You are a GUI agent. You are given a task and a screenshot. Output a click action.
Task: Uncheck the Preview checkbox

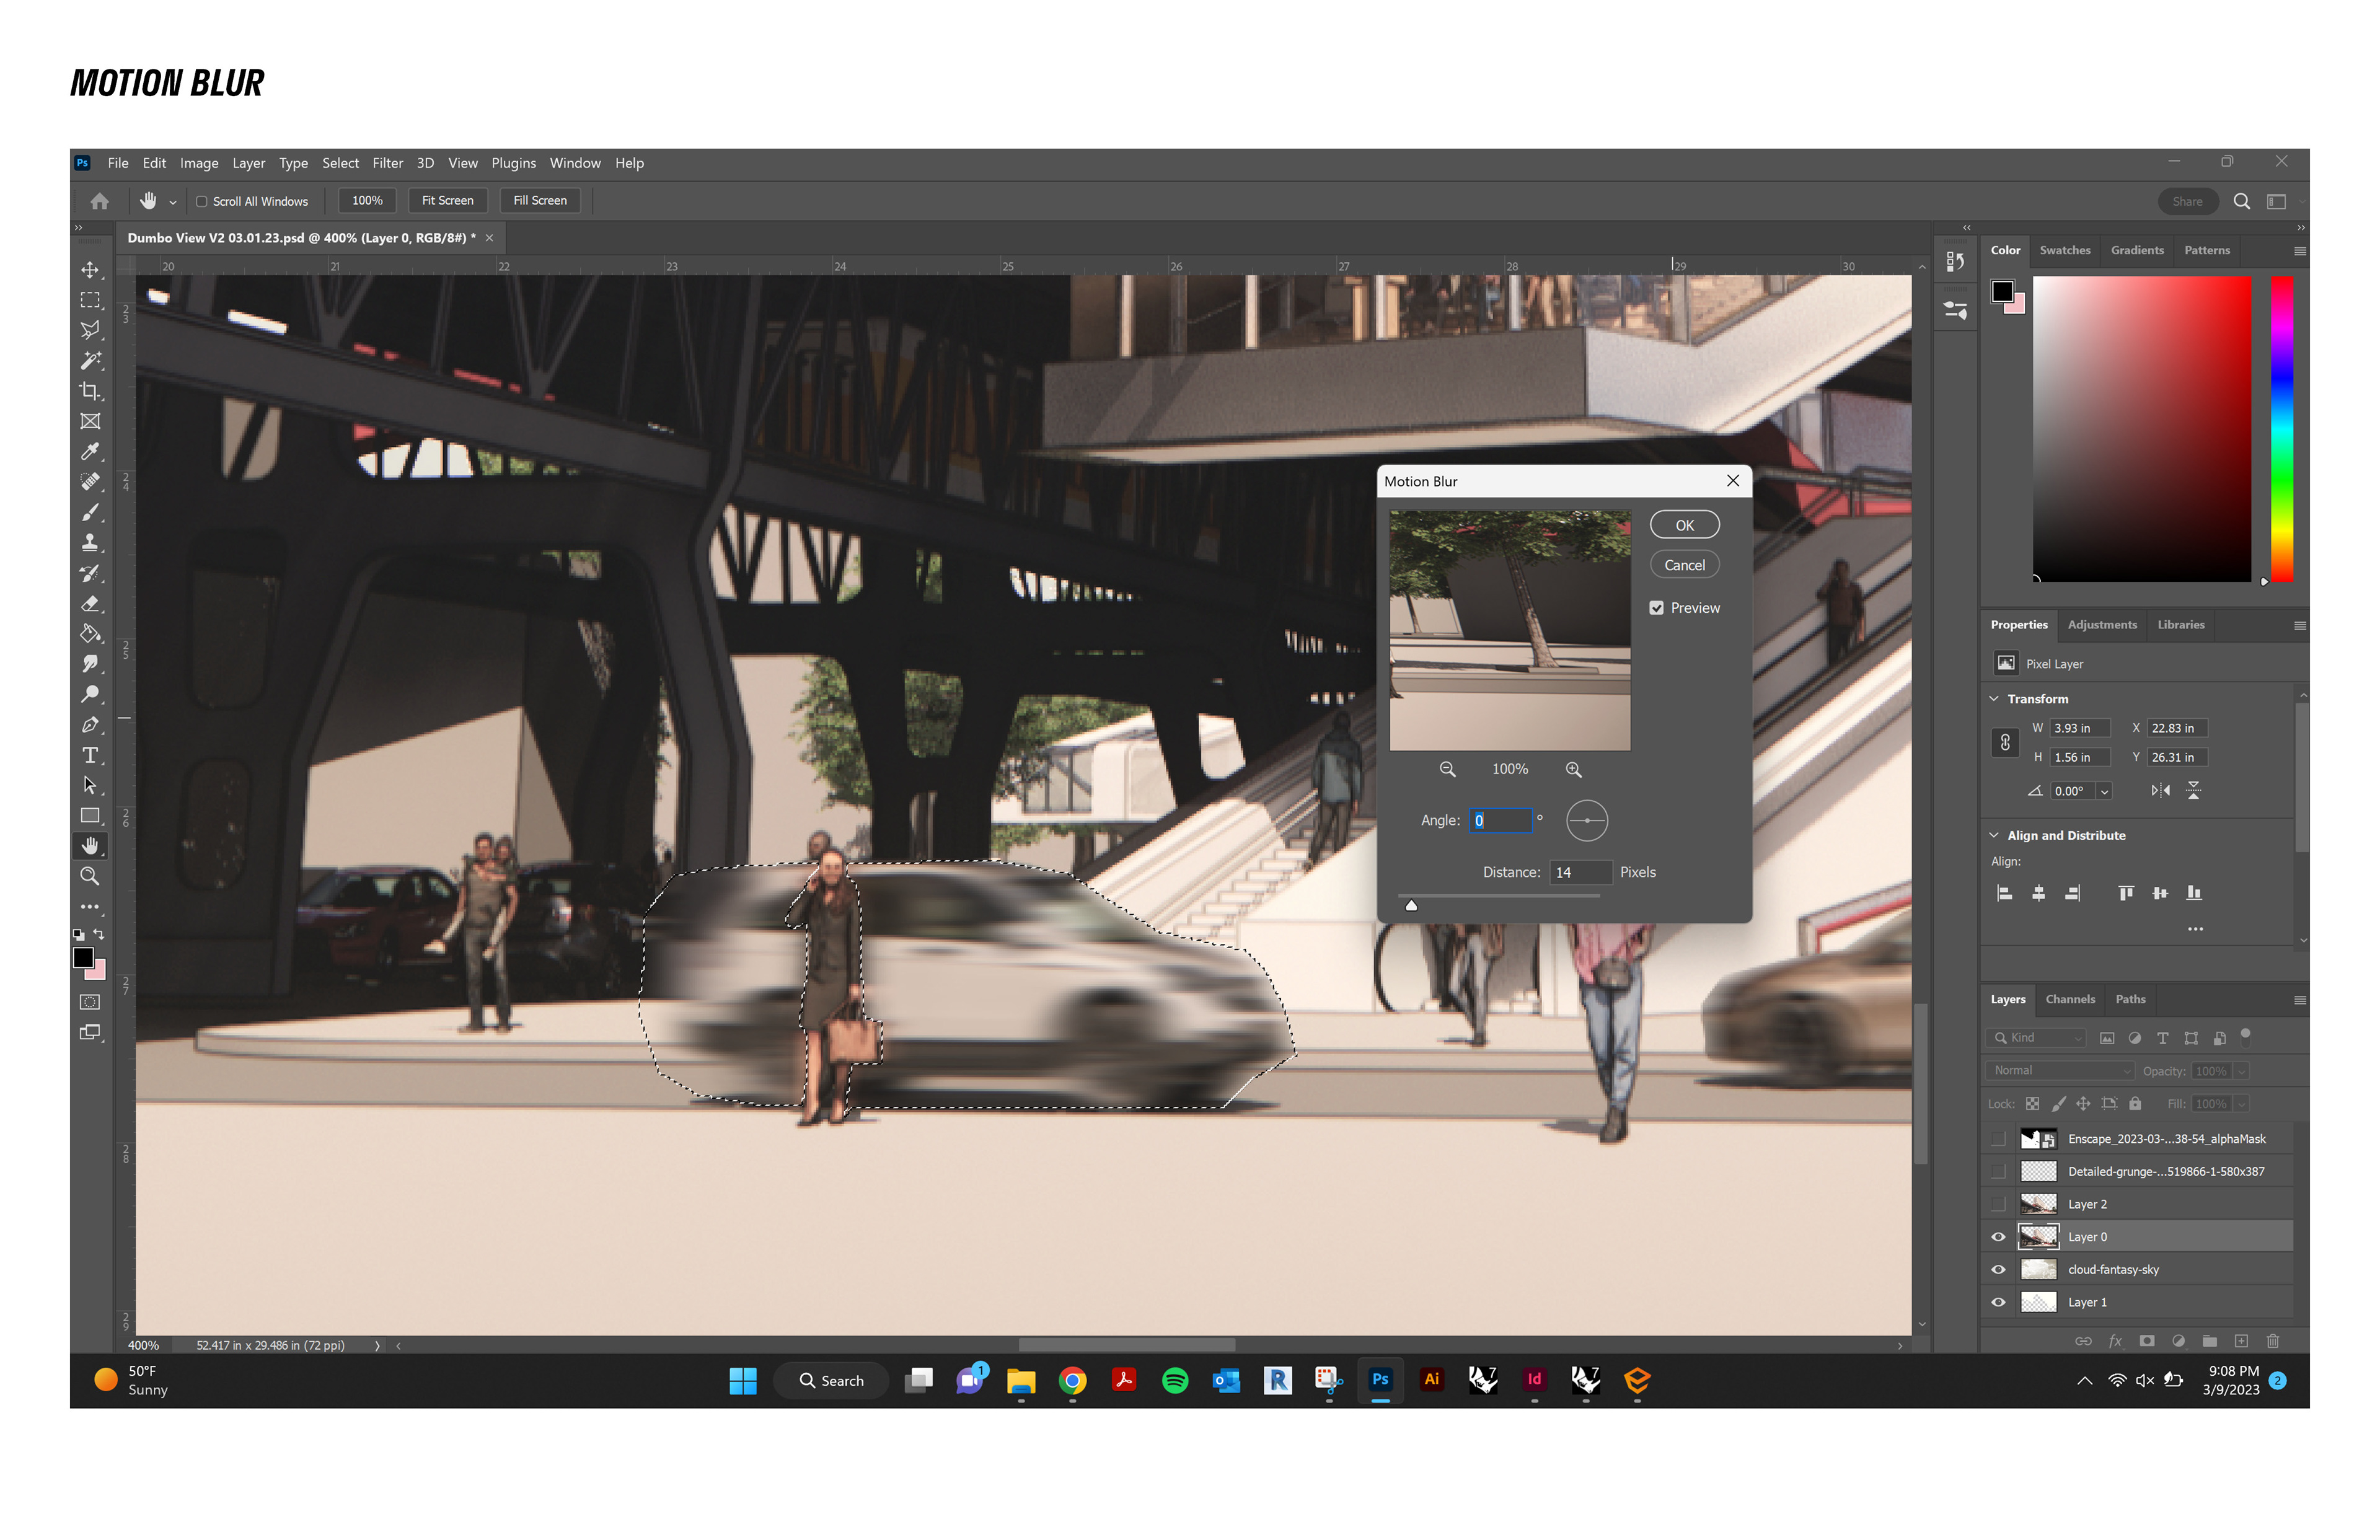click(x=1657, y=608)
